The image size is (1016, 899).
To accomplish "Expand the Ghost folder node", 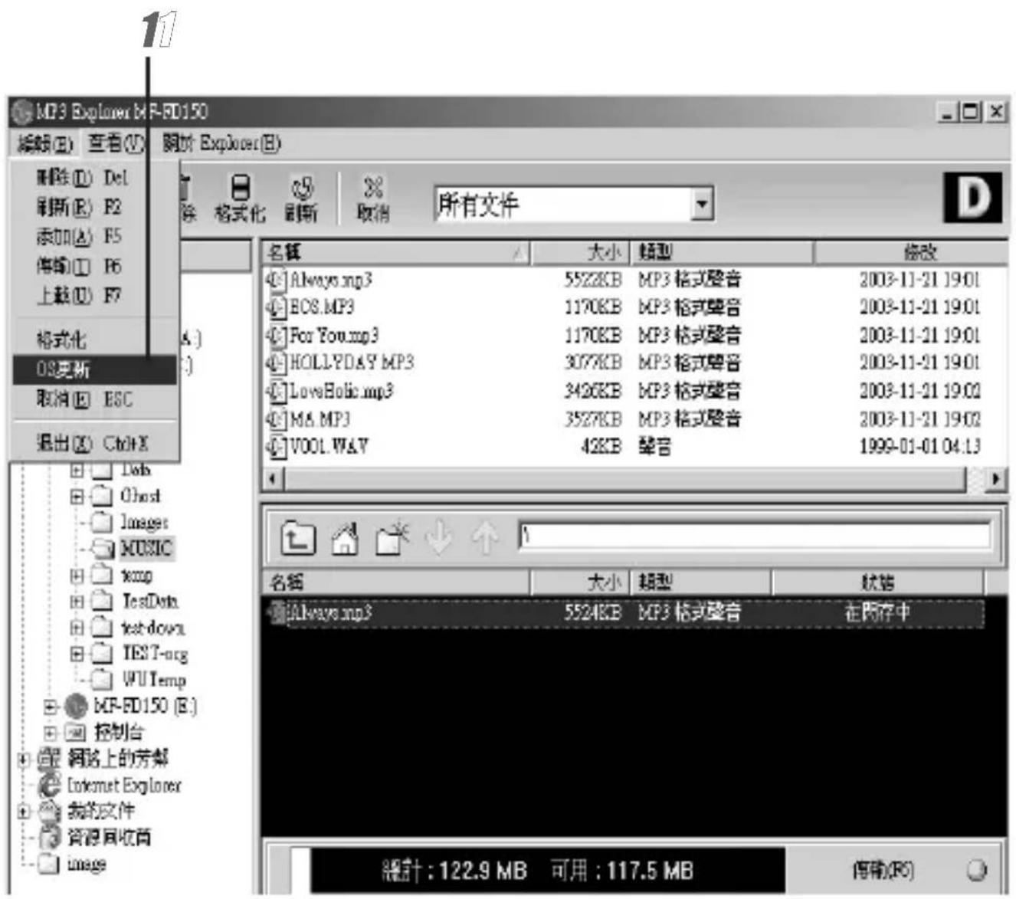I will pyautogui.click(x=77, y=496).
